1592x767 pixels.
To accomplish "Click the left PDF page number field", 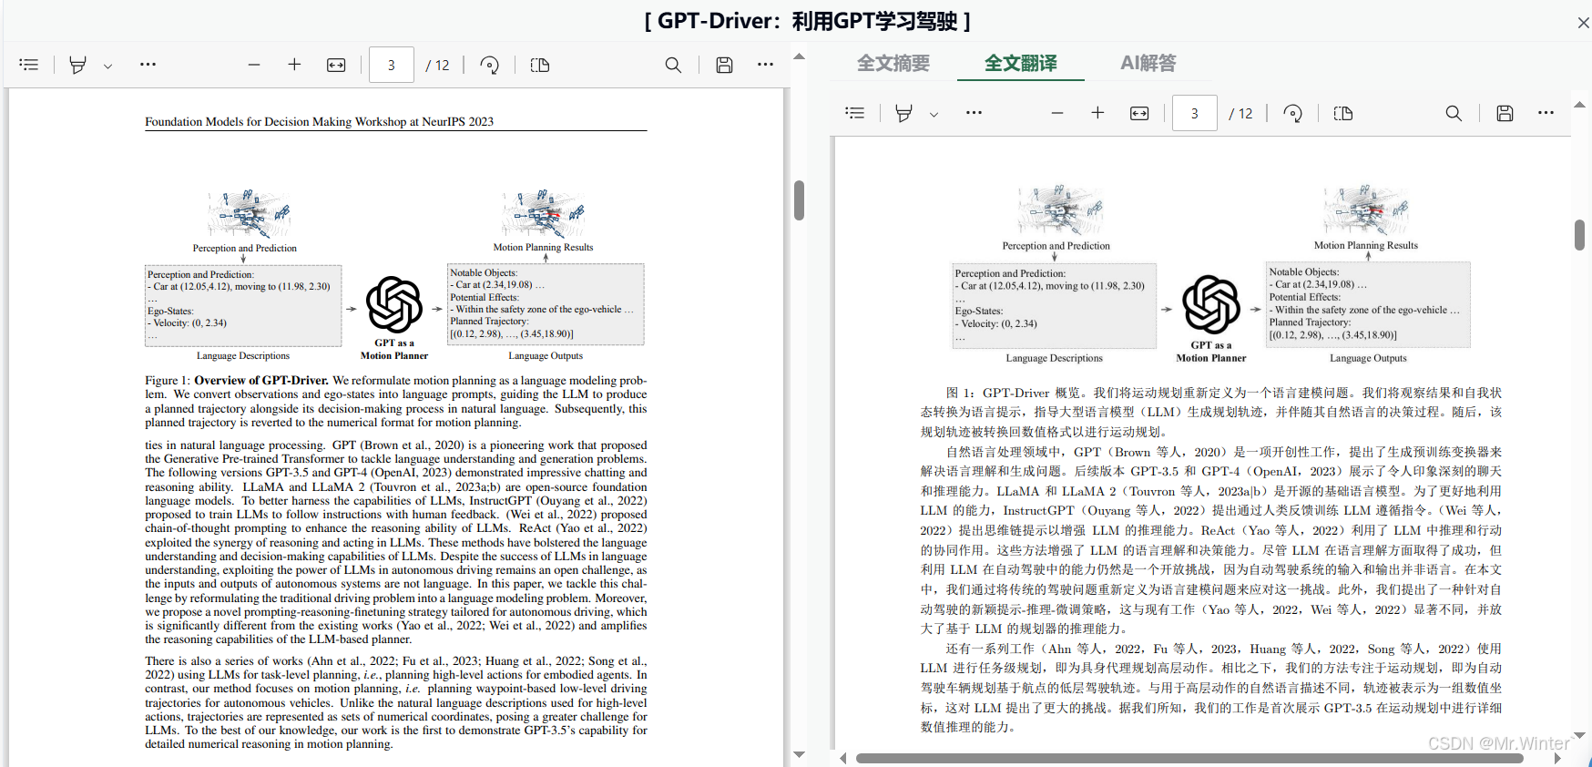I will click(392, 65).
